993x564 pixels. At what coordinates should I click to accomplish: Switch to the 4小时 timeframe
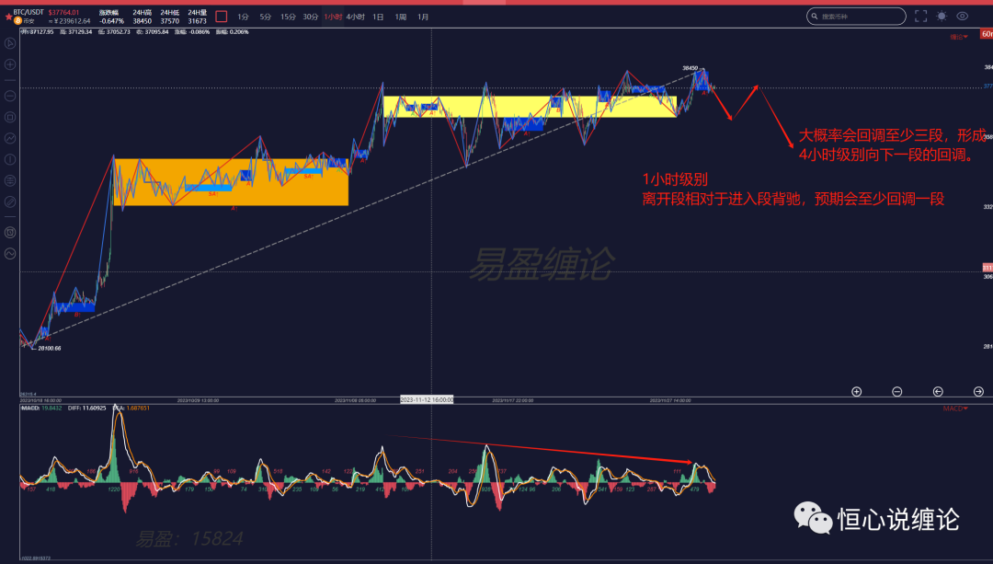(355, 17)
